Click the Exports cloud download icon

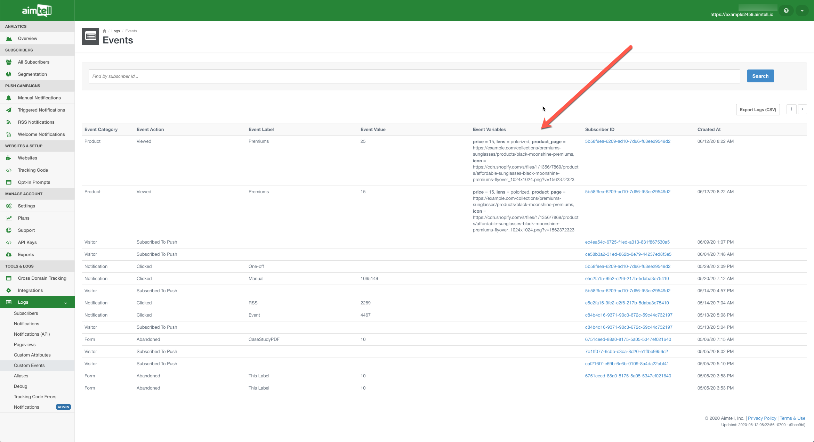tap(9, 255)
